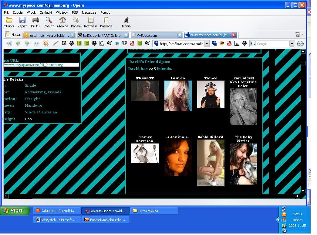Click the green forward arrow

tap(27, 43)
